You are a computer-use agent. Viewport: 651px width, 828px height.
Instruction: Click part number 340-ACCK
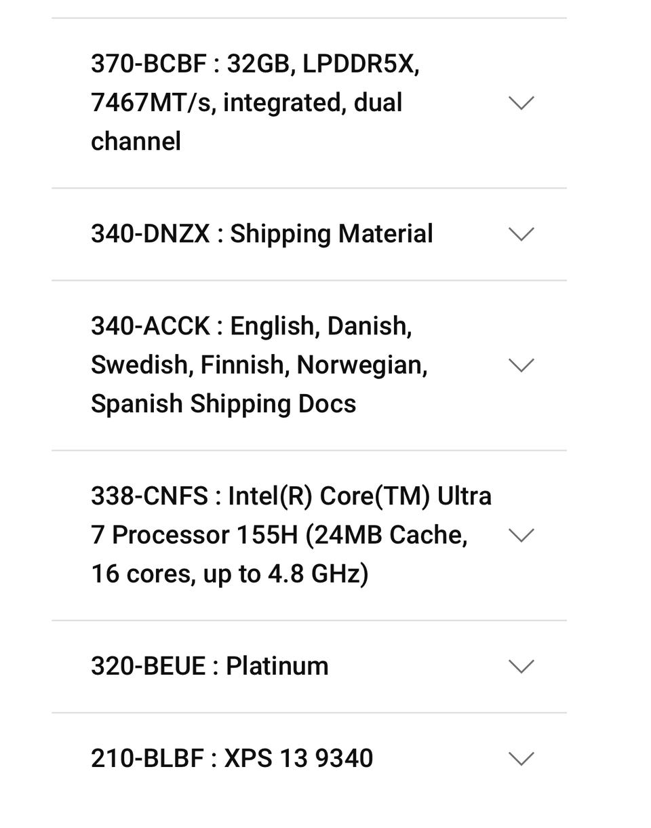tap(151, 326)
